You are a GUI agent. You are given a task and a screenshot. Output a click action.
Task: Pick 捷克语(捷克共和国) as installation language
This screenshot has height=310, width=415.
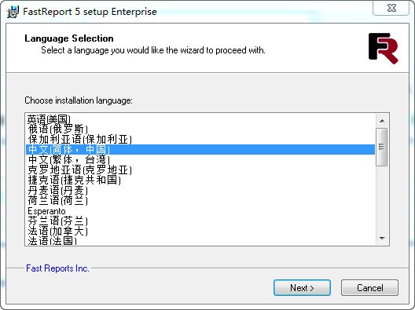200,180
